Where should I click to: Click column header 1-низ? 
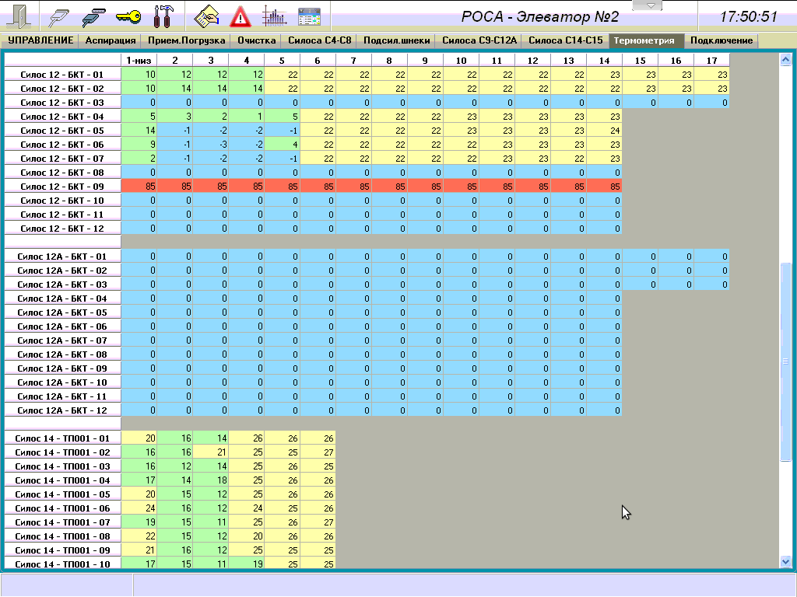[139, 61]
